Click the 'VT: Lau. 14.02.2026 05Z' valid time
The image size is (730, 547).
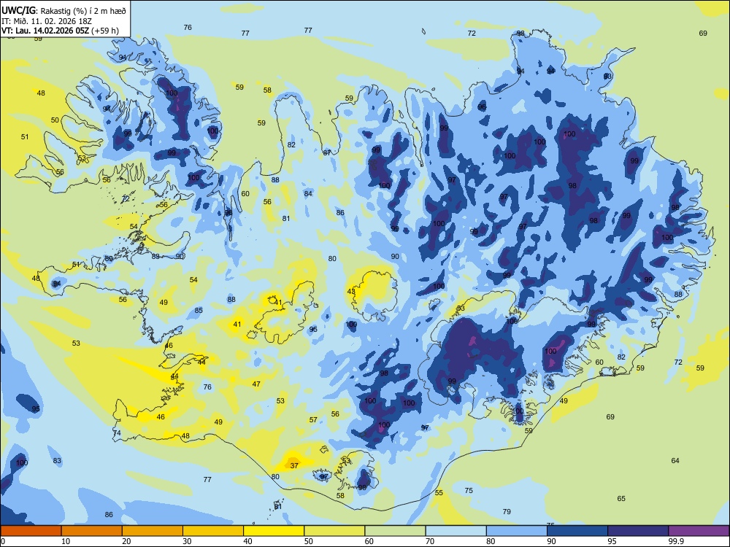45,31
